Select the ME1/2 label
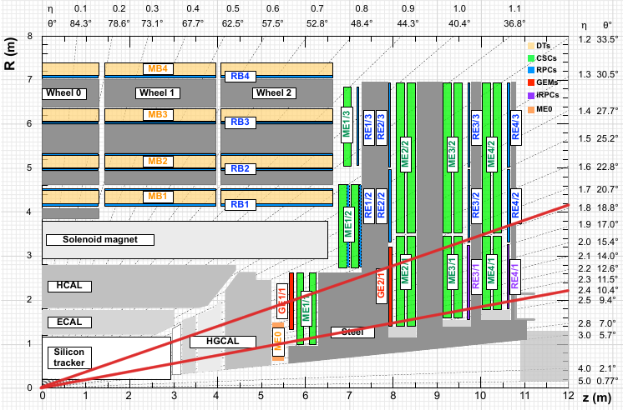Viewport: 623px width, 410px height. point(348,224)
